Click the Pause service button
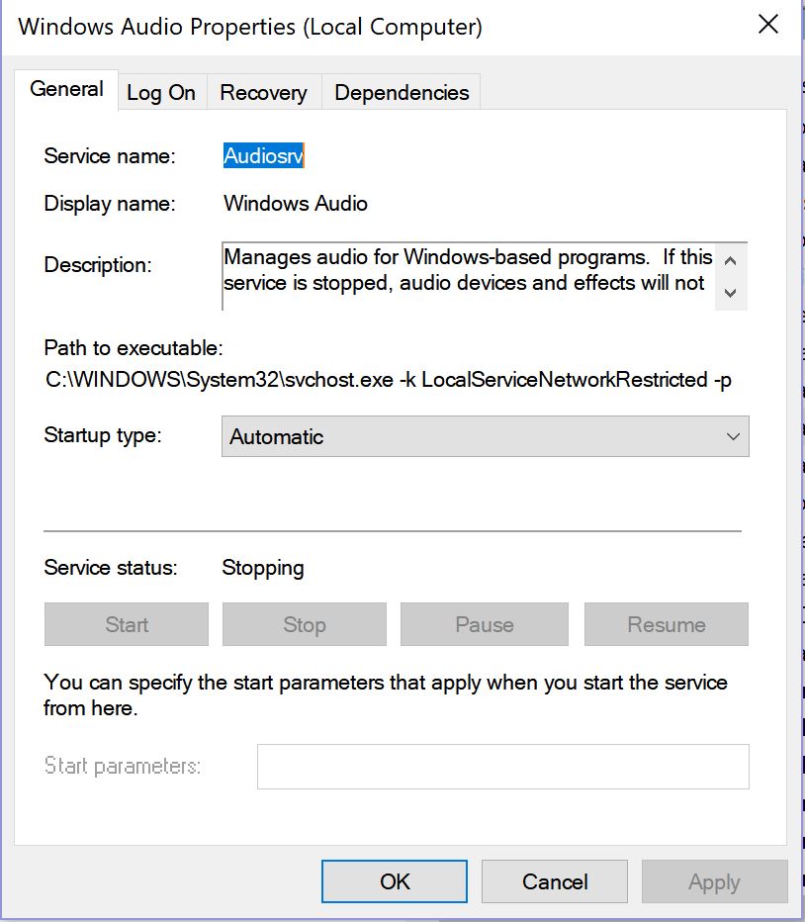 pyautogui.click(x=485, y=624)
